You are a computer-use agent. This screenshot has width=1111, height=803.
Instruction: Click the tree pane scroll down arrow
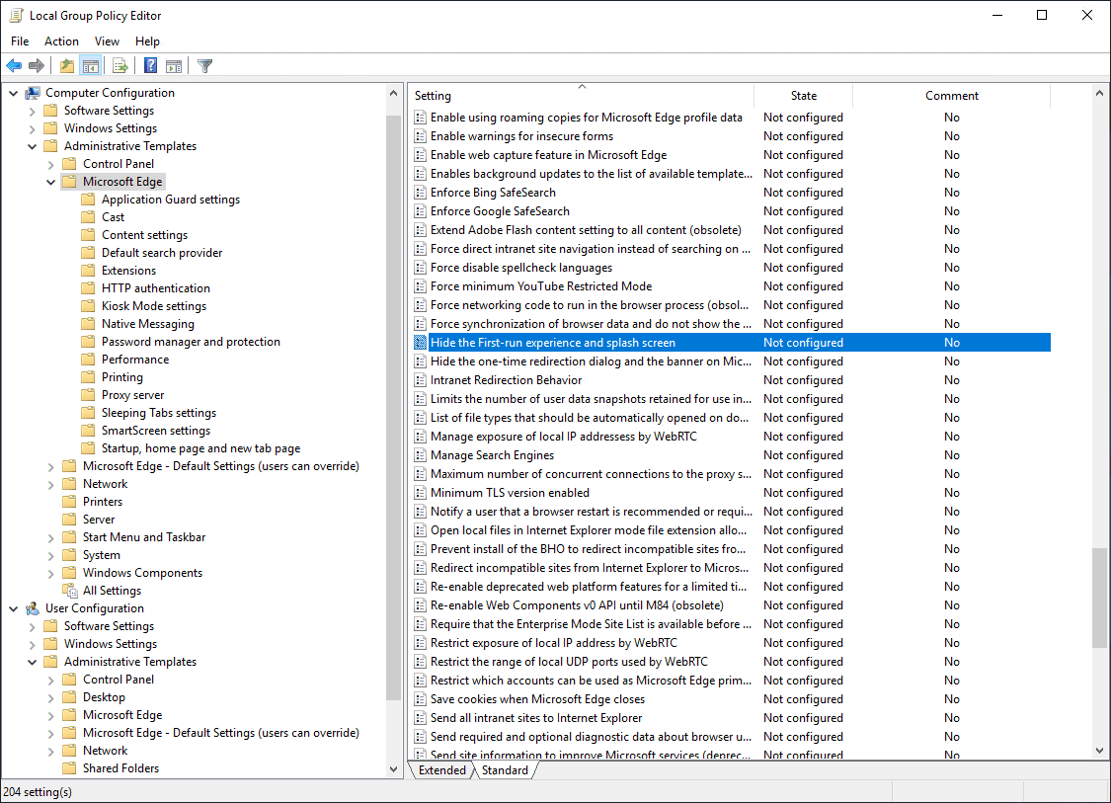[x=394, y=769]
